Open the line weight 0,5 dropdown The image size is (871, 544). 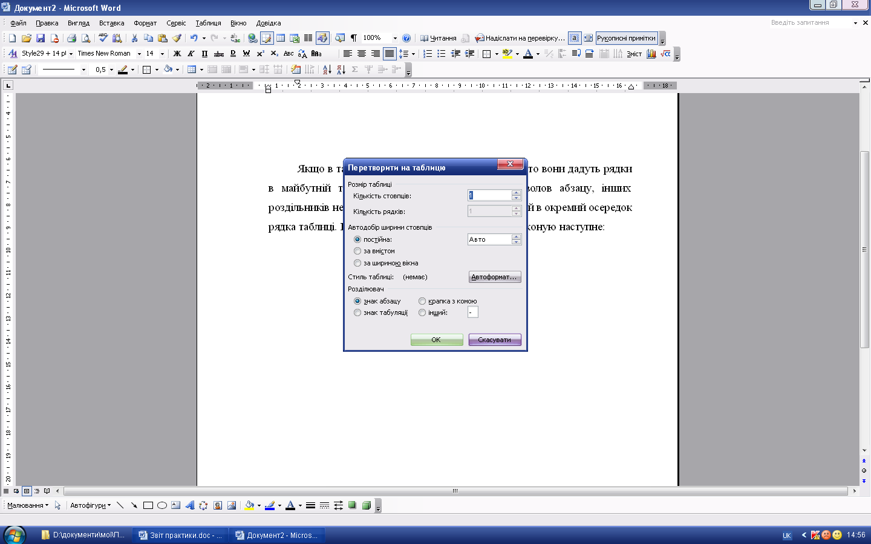111,70
